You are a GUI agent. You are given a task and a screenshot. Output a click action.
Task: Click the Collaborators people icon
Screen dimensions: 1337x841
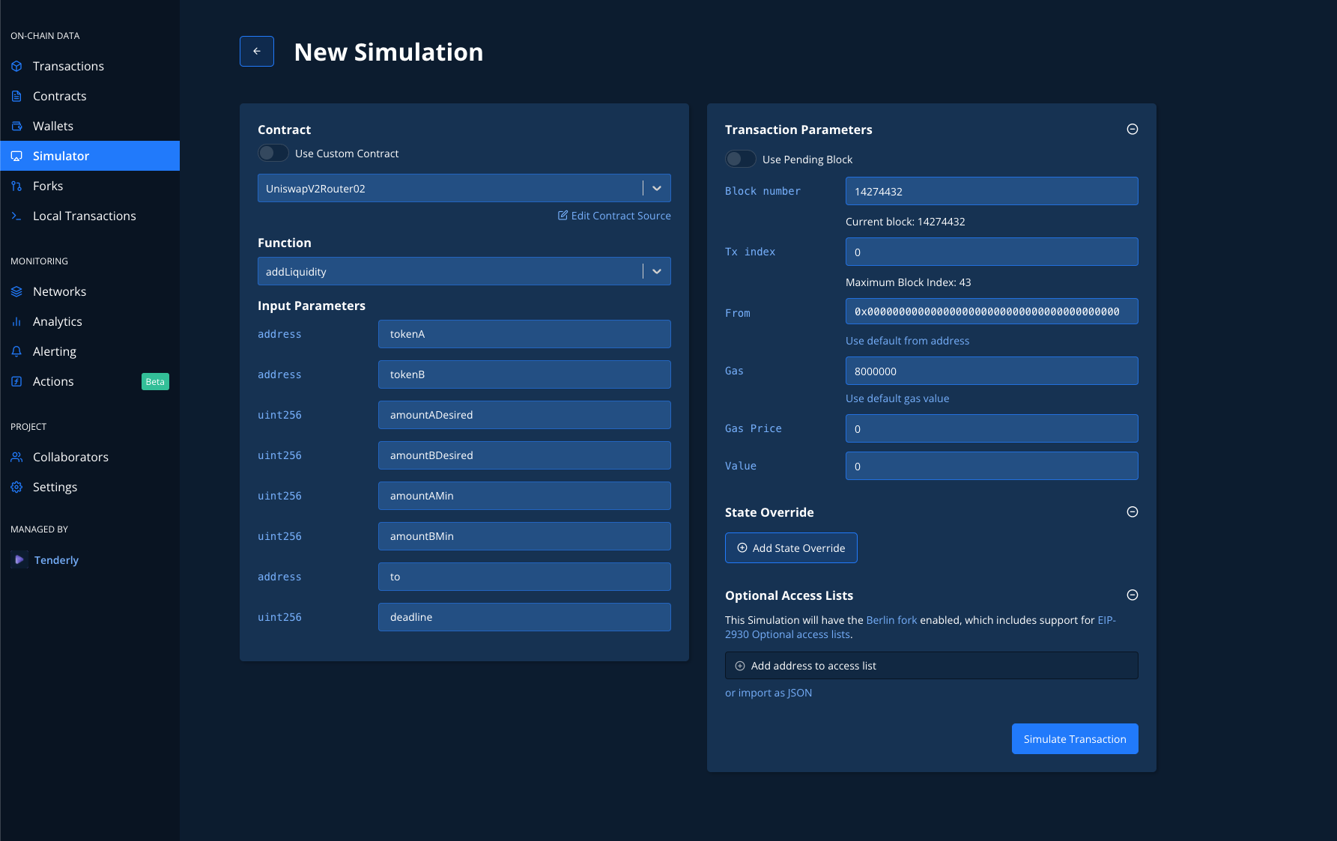[x=16, y=457]
